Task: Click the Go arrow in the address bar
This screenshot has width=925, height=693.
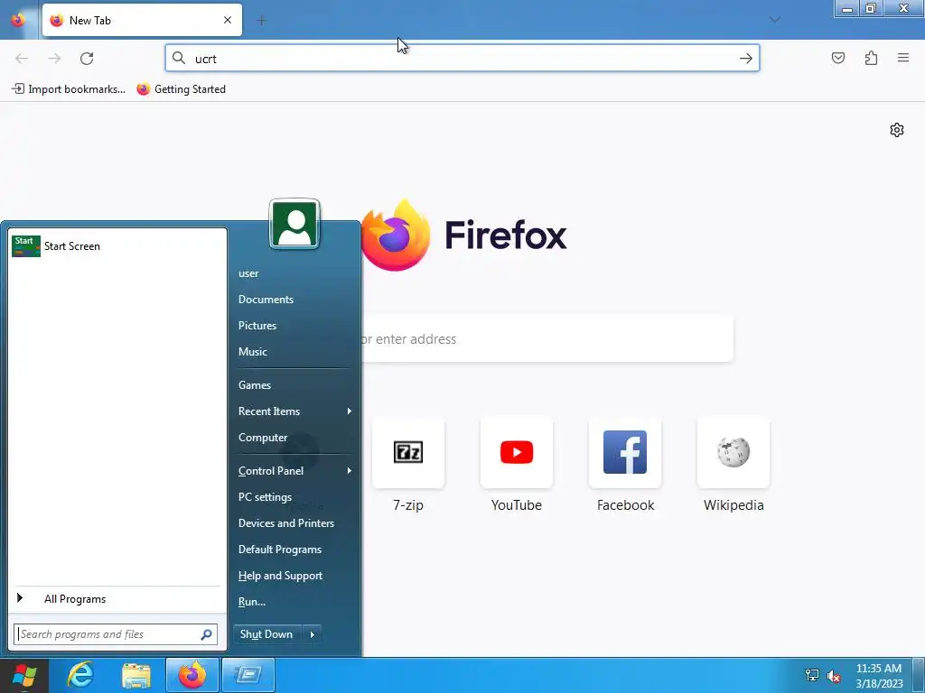Action: [x=745, y=59]
